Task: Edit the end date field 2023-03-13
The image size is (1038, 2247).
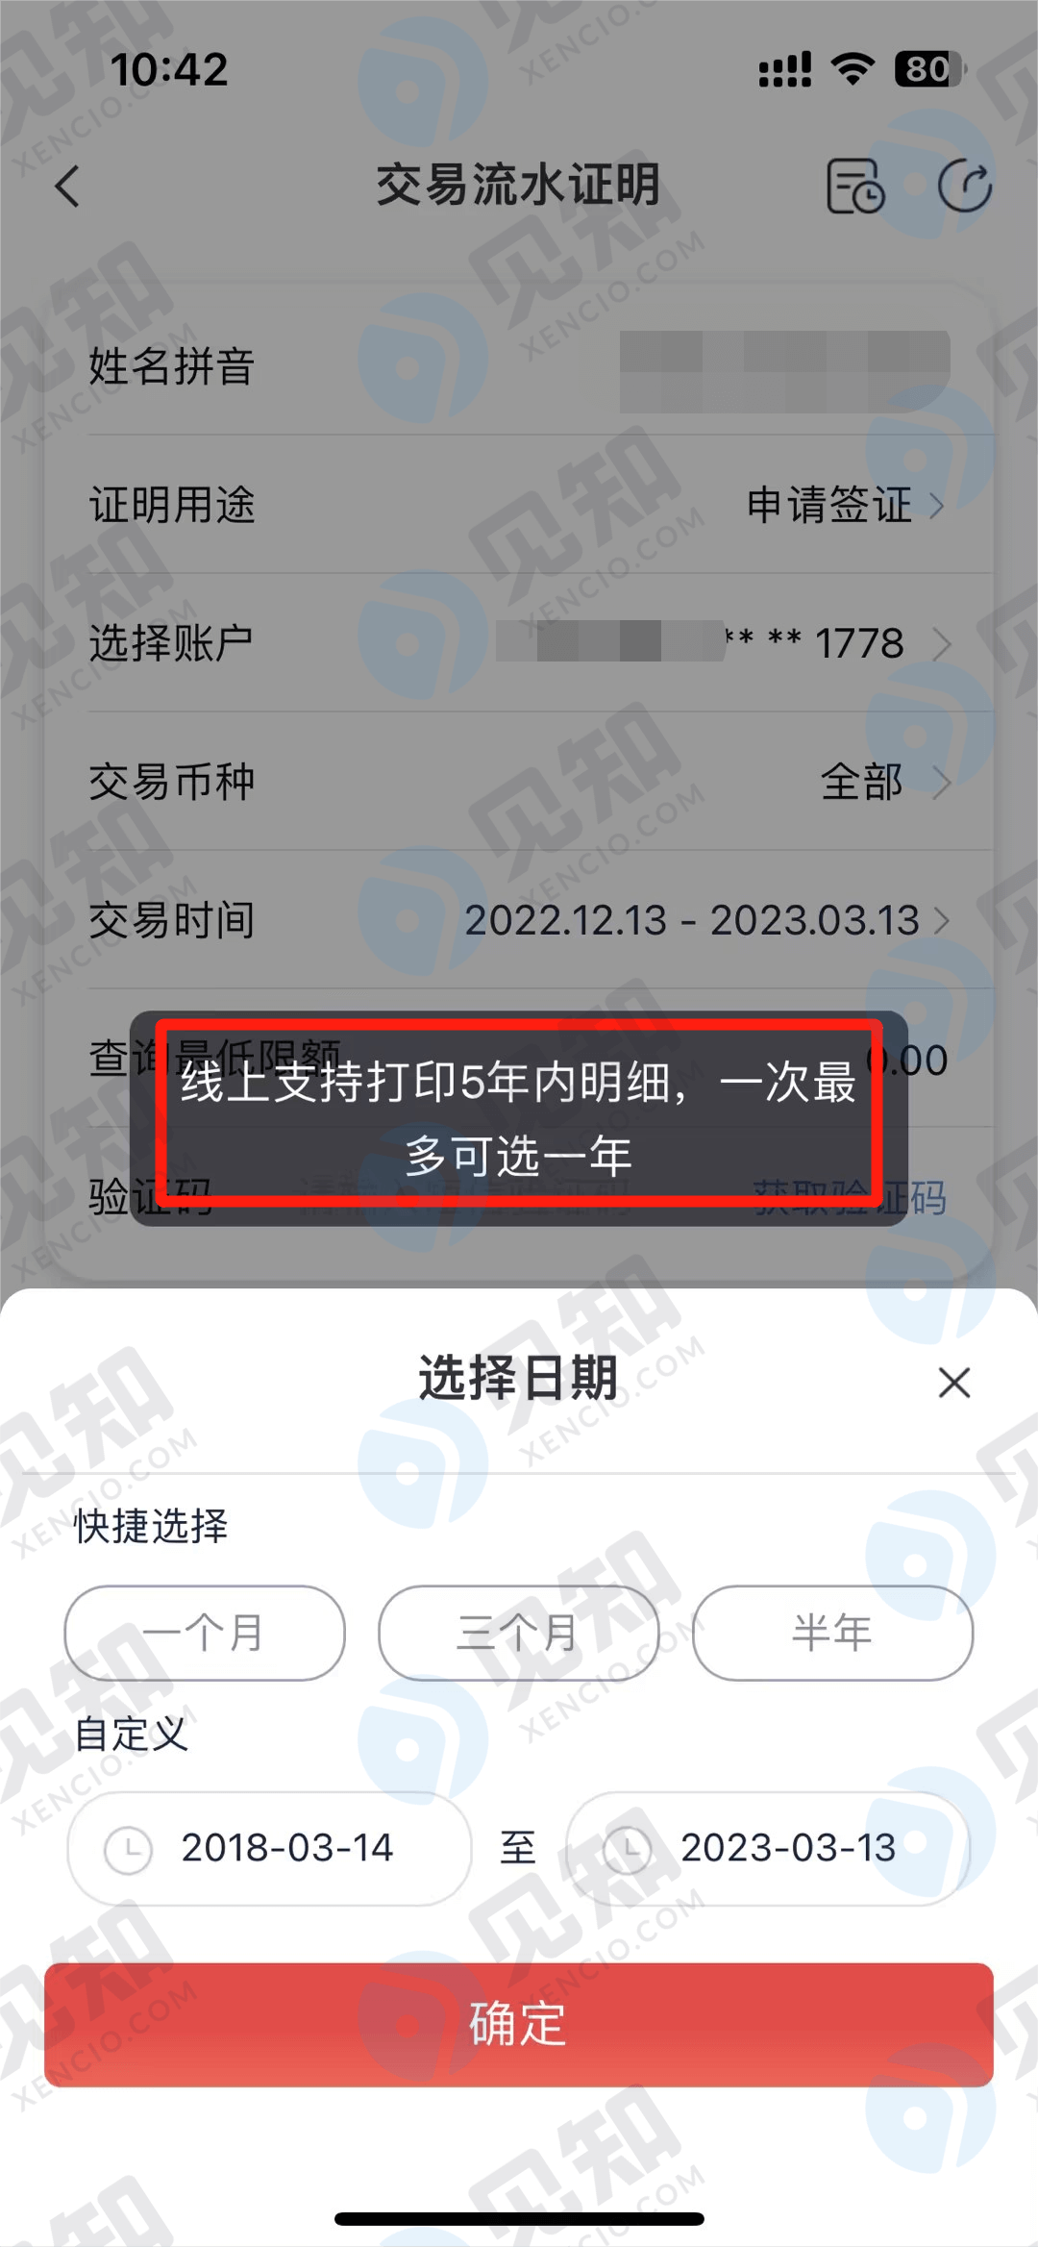Action: 768,1848
